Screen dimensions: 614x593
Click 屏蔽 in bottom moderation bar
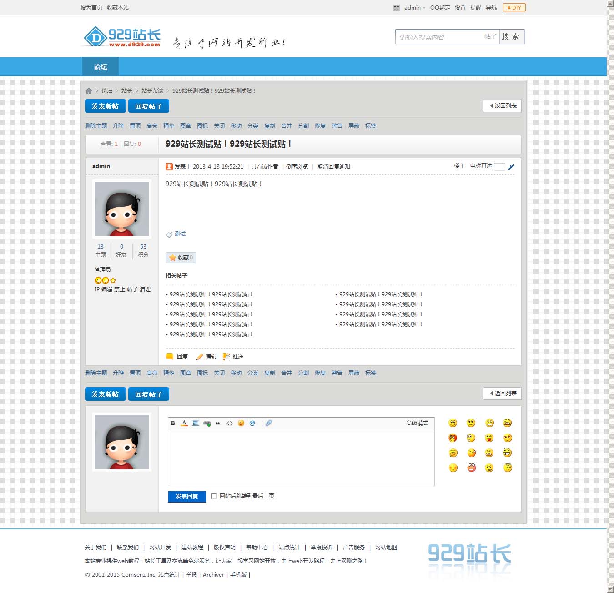click(x=354, y=373)
